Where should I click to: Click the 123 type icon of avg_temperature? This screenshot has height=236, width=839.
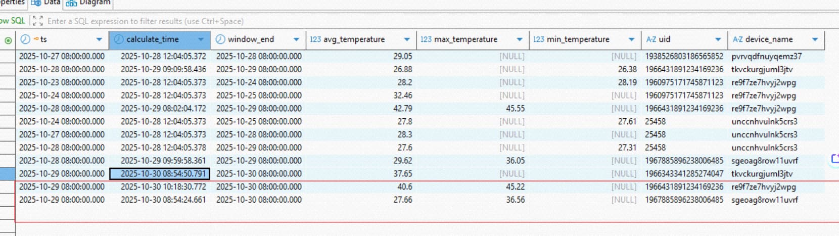pos(315,39)
